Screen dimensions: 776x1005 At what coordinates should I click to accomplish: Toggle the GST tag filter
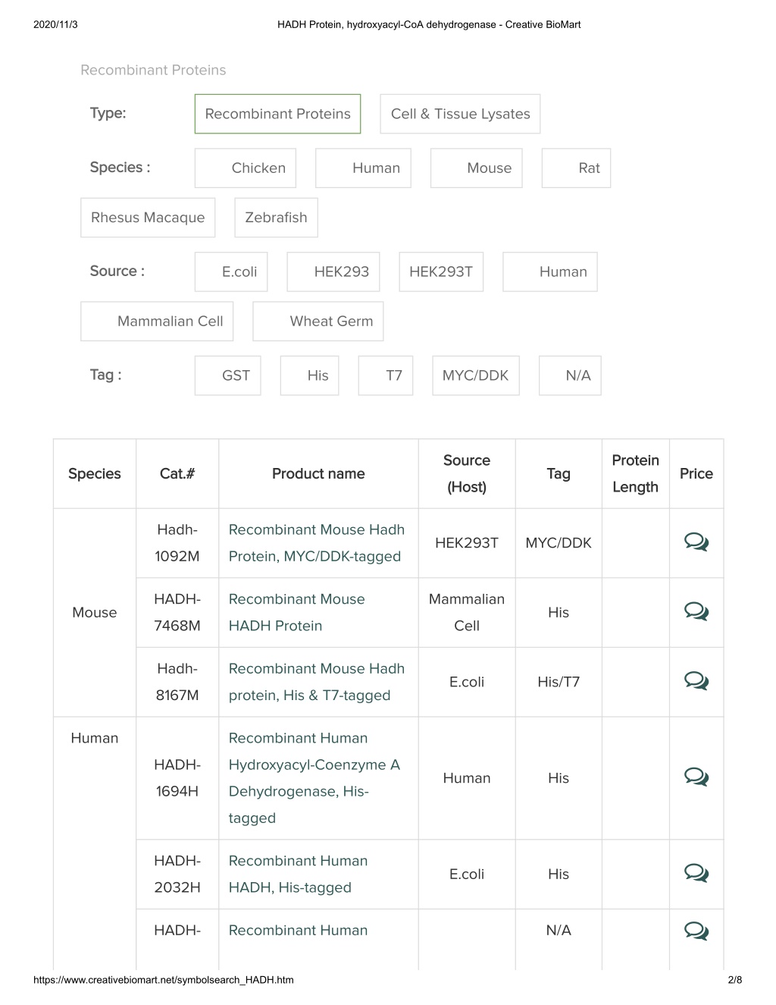pos(227,375)
